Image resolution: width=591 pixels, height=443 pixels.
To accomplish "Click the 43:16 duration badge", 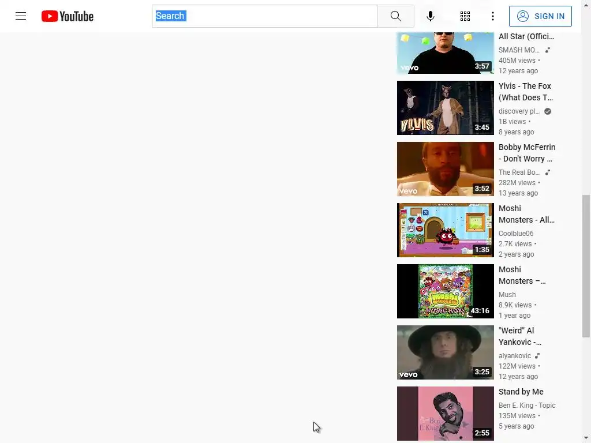I will pyautogui.click(x=480, y=311).
